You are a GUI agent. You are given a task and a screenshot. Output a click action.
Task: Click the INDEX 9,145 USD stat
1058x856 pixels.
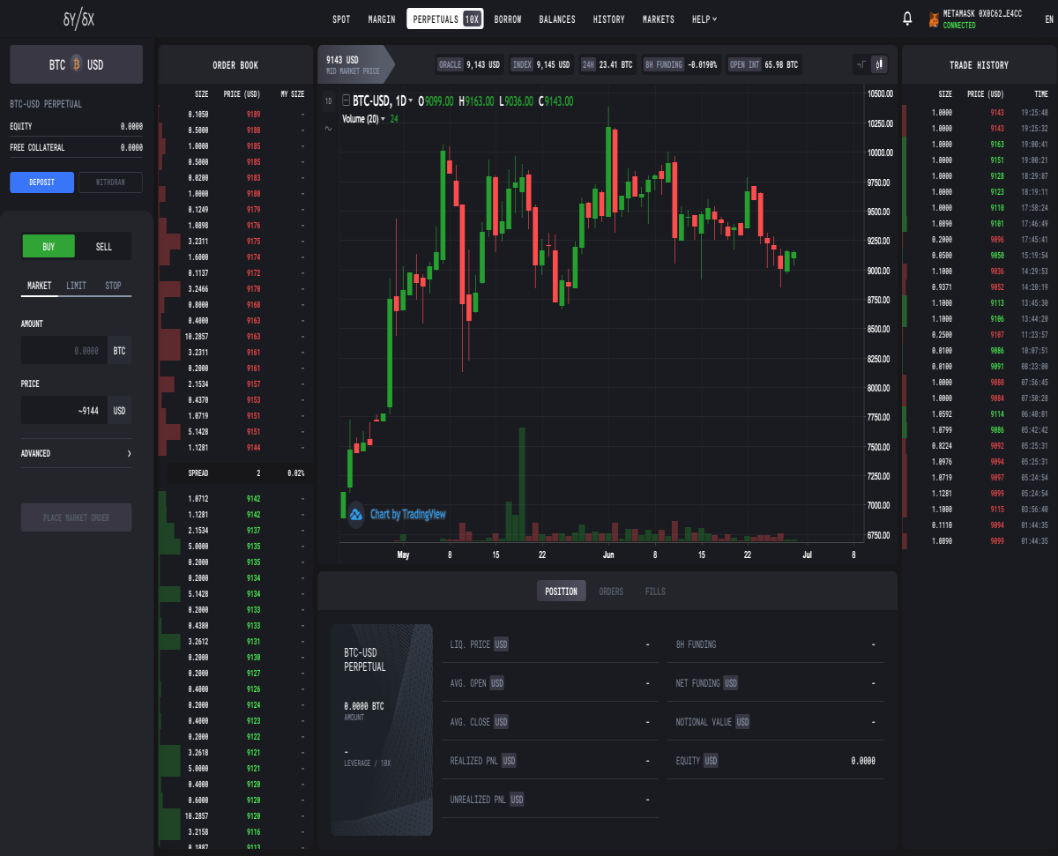542,64
